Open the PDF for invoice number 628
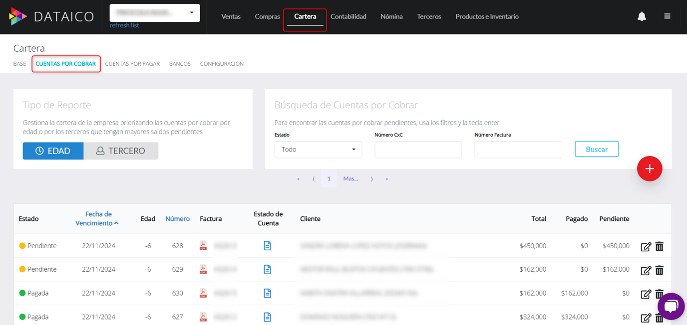The width and height of the screenshot is (687, 325). (203, 245)
